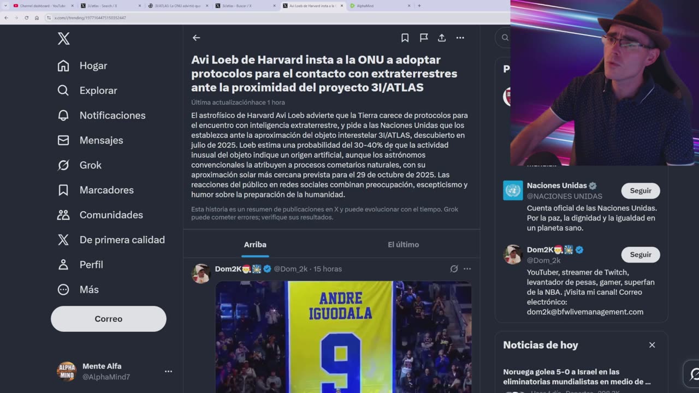Open the Noruega golea 5-0 a Israel news

click(577, 377)
